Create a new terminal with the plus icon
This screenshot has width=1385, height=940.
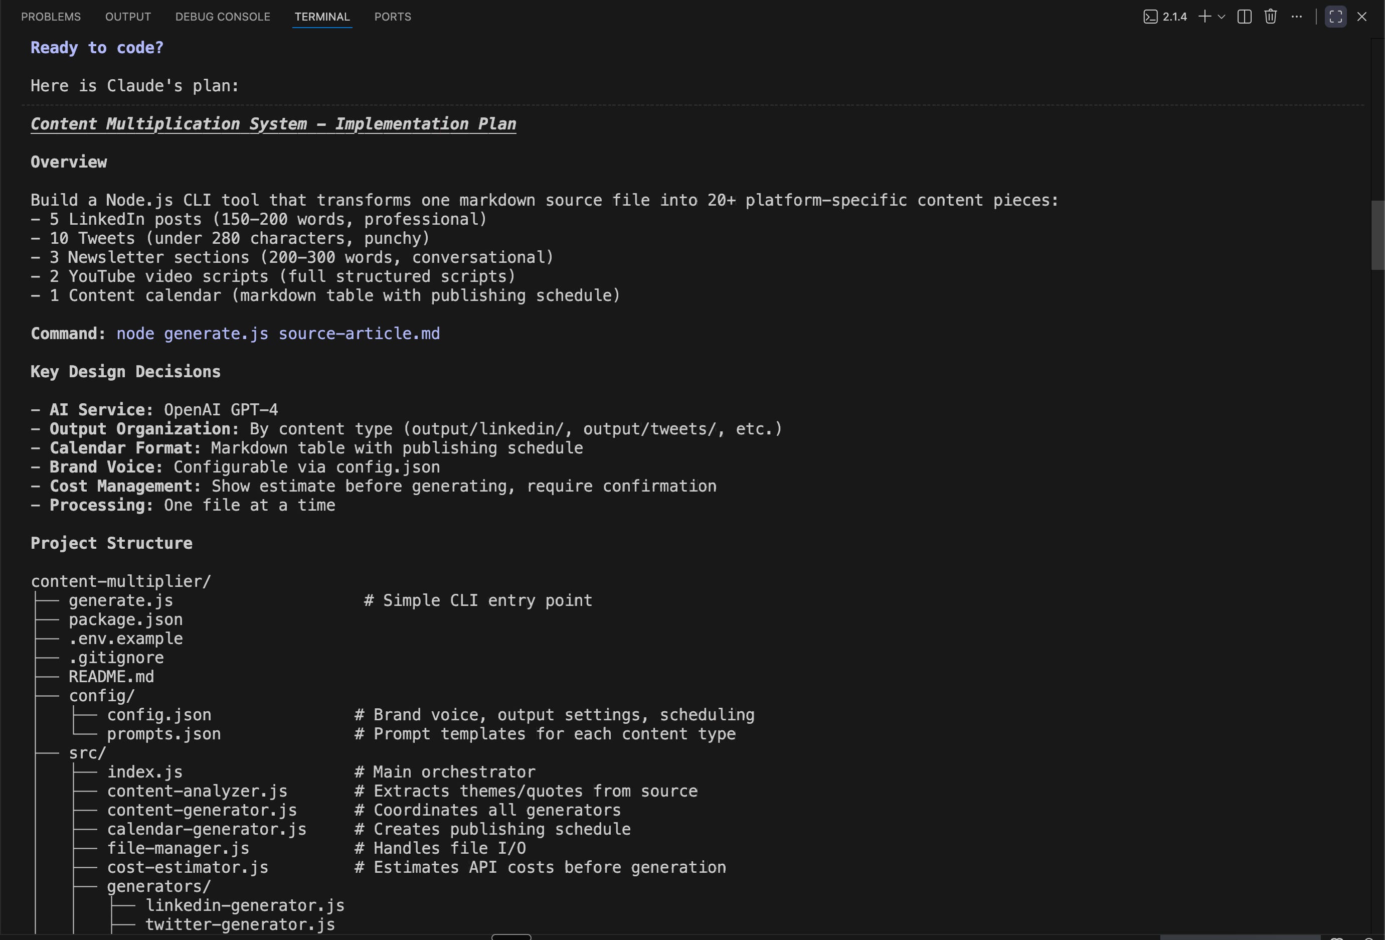(1204, 17)
